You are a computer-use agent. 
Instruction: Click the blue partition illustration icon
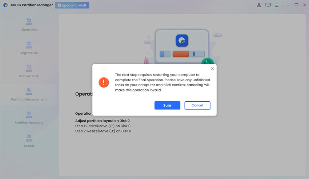point(182,41)
